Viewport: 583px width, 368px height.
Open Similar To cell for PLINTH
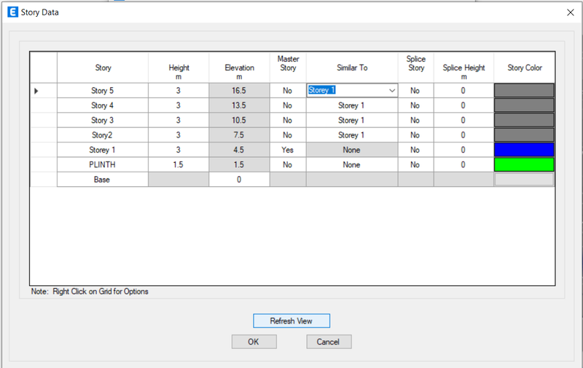pyautogui.click(x=352, y=164)
